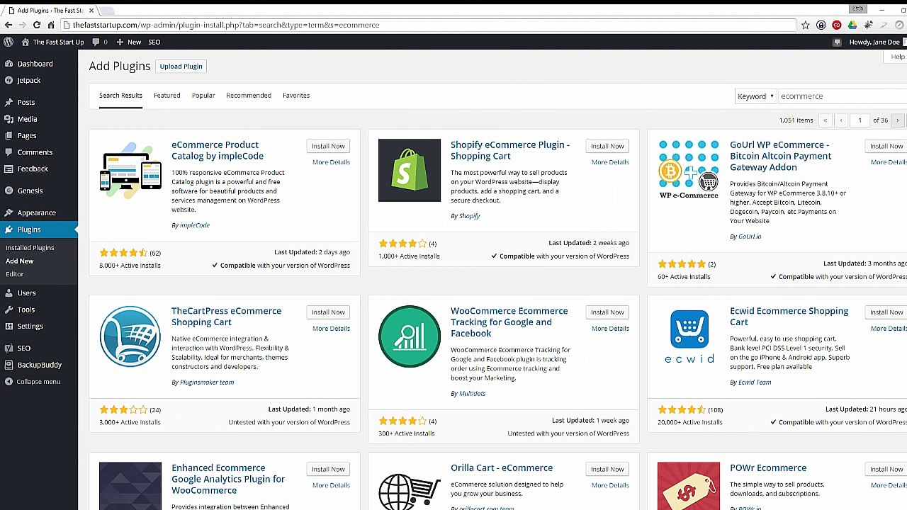Open the impleCode author link

[x=195, y=225]
